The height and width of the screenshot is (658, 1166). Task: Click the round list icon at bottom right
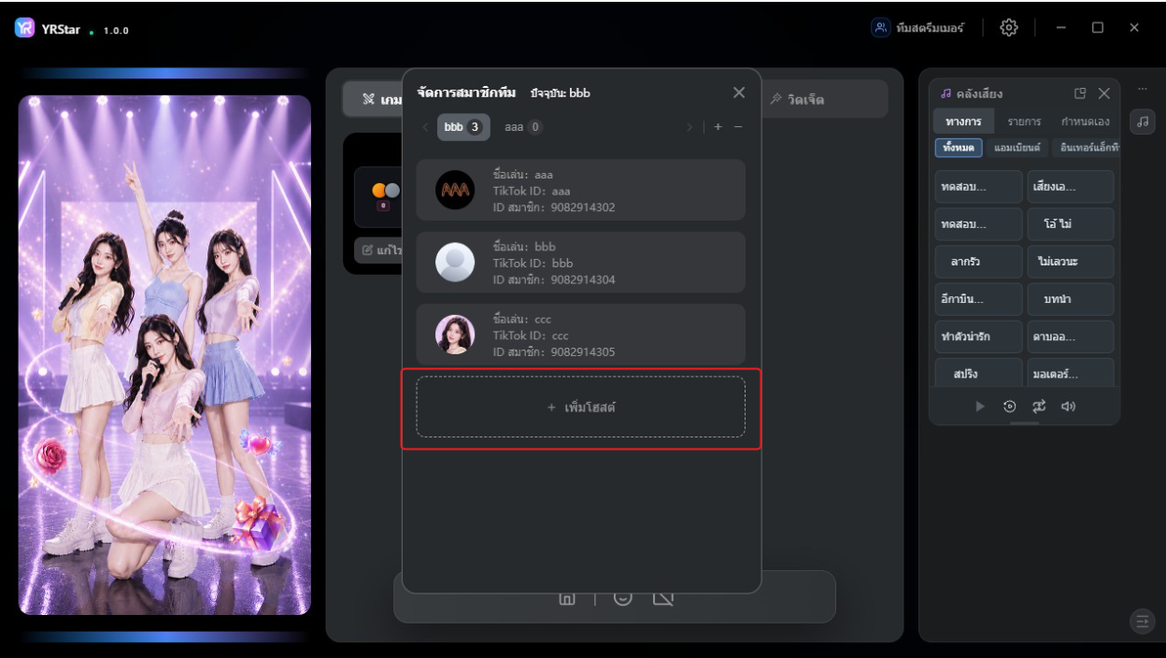tap(1142, 622)
